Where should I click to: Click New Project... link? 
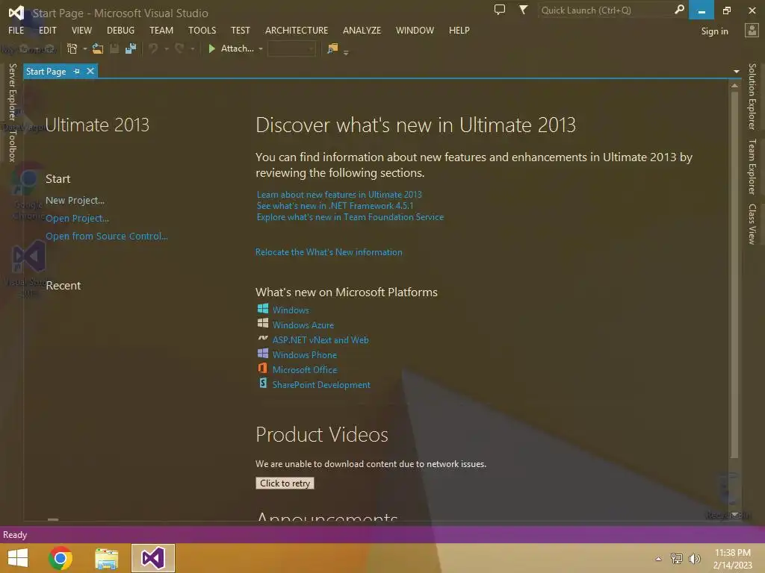[x=75, y=200]
